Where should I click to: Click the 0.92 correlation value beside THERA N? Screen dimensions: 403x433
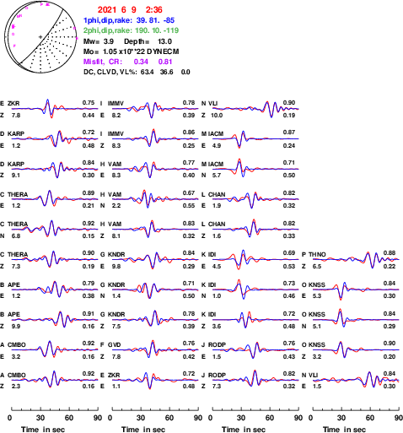coord(89,224)
